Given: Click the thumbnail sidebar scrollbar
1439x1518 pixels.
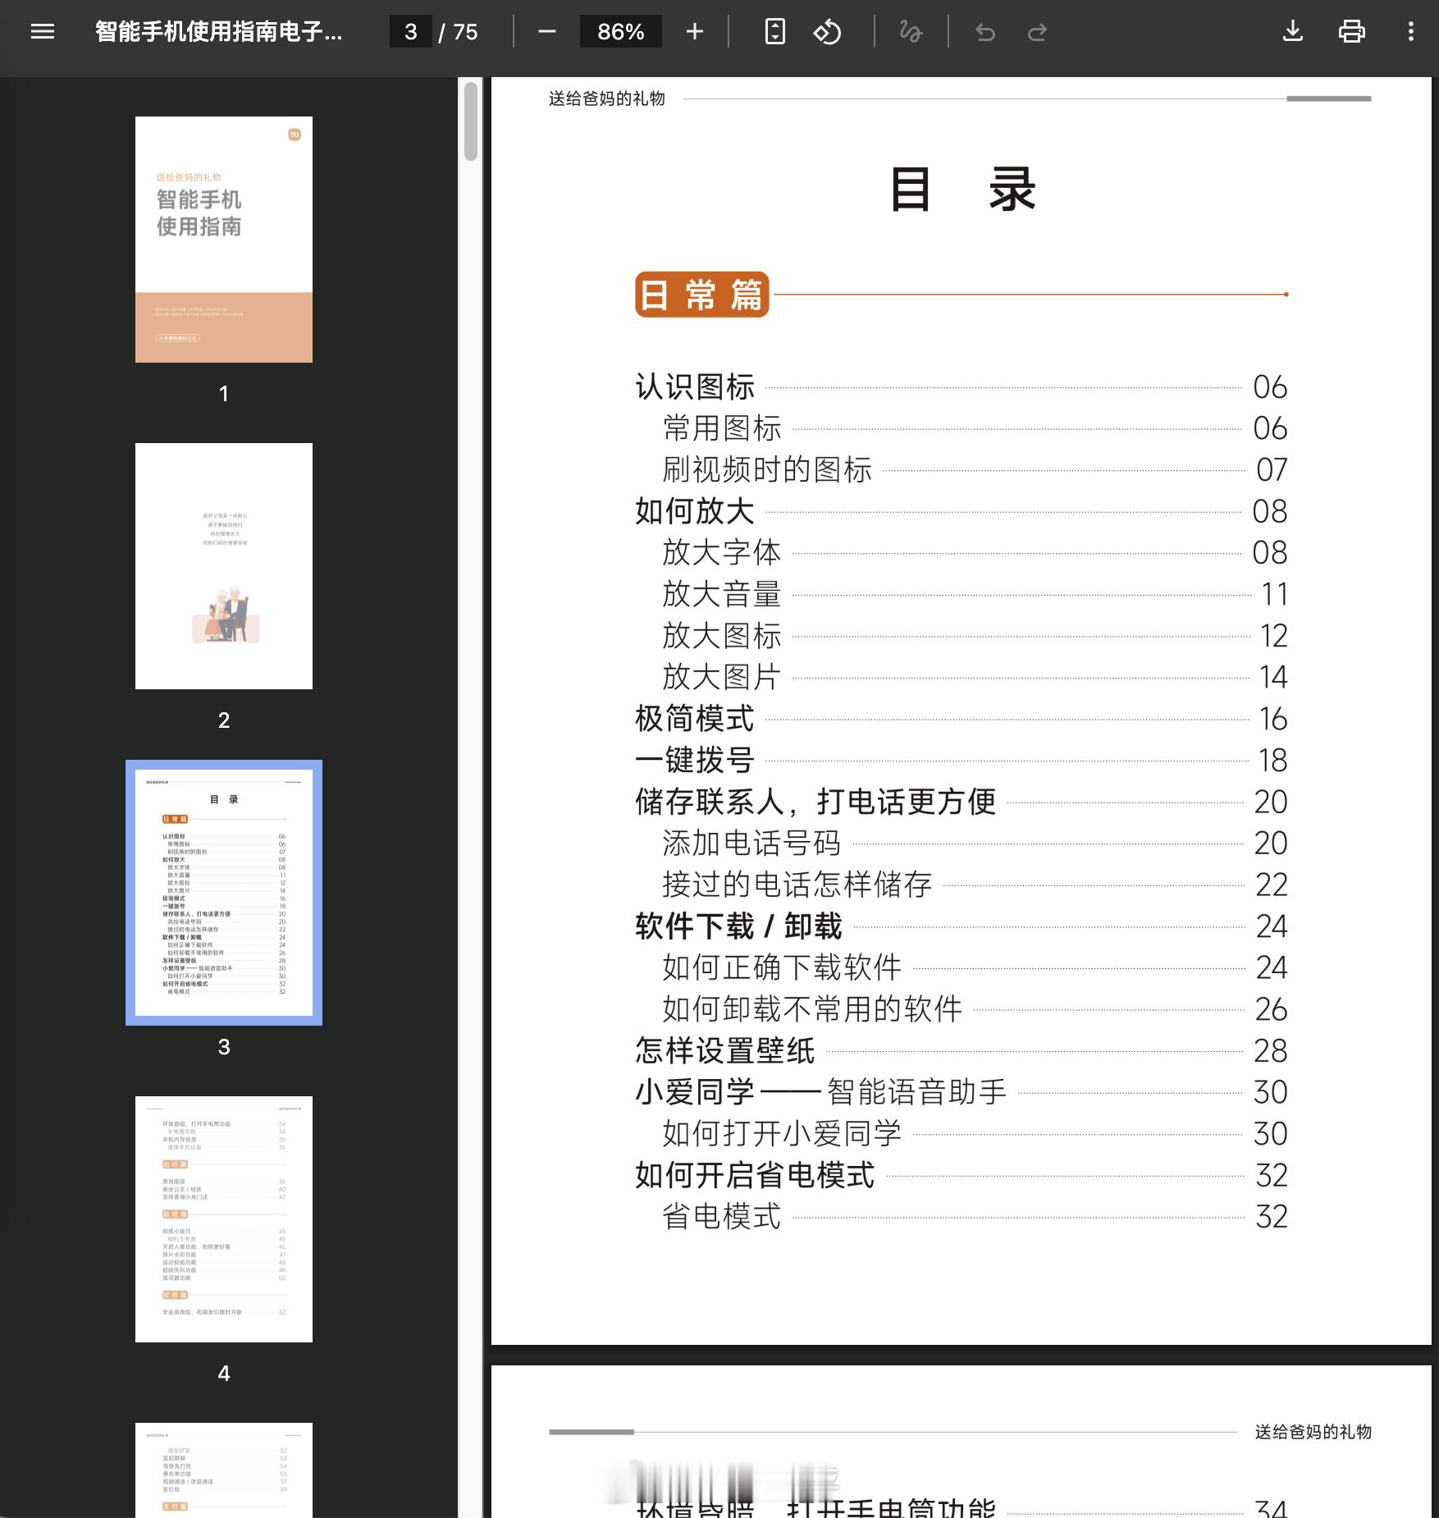Looking at the screenshot, I should [x=471, y=121].
